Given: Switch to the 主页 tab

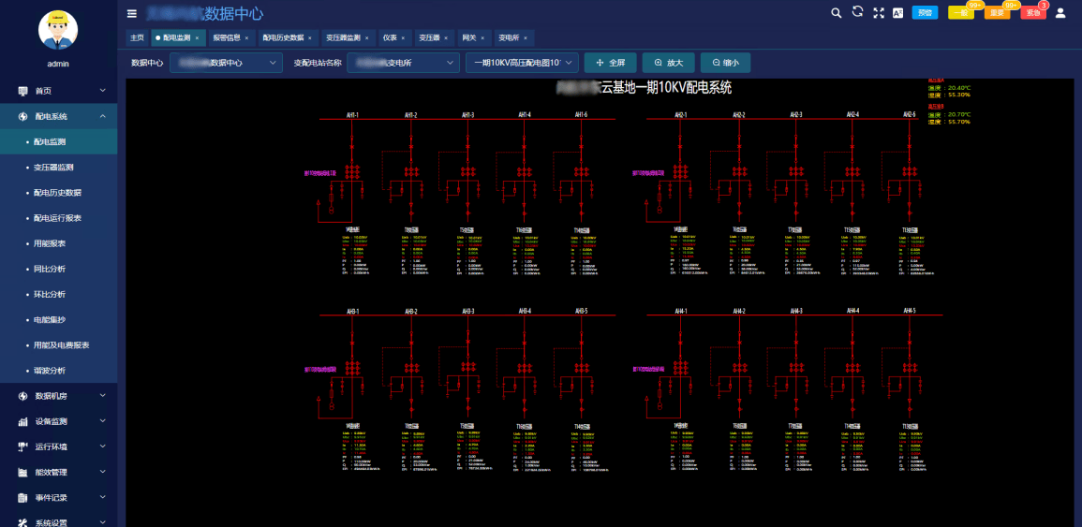Looking at the screenshot, I should (138, 38).
